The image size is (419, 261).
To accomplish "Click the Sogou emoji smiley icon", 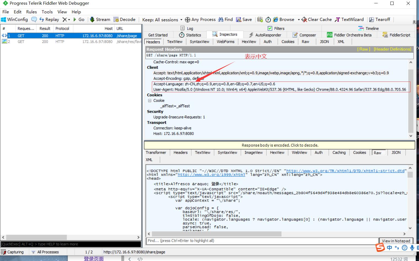I will [x=404, y=248].
